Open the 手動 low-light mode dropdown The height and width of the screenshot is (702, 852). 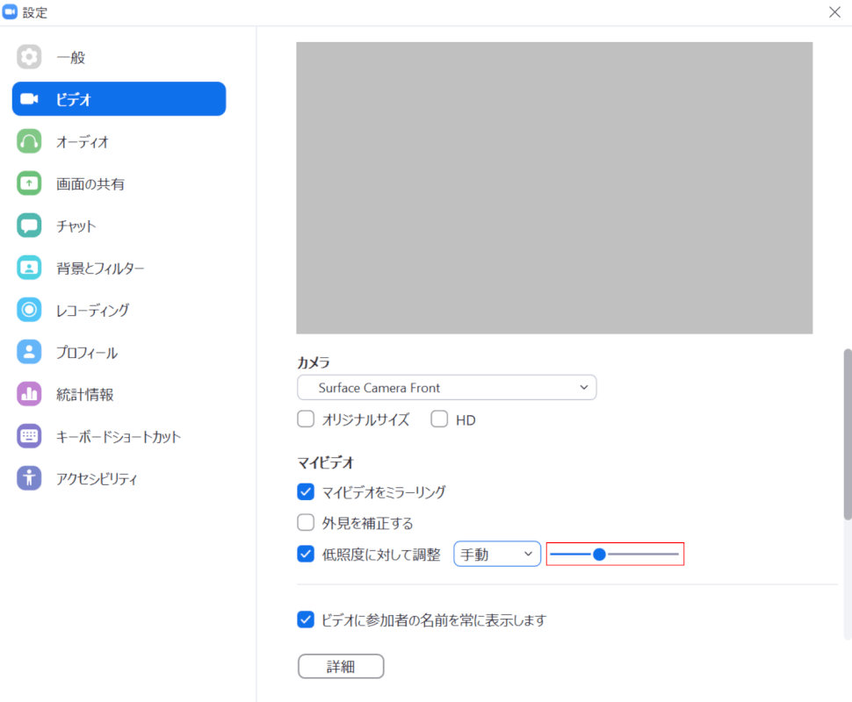(x=496, y=554)
